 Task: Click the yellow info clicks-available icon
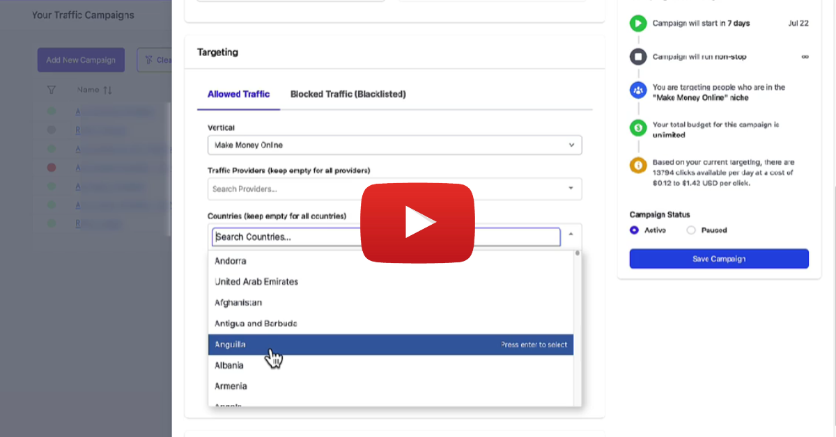click(x=637, y=166)
